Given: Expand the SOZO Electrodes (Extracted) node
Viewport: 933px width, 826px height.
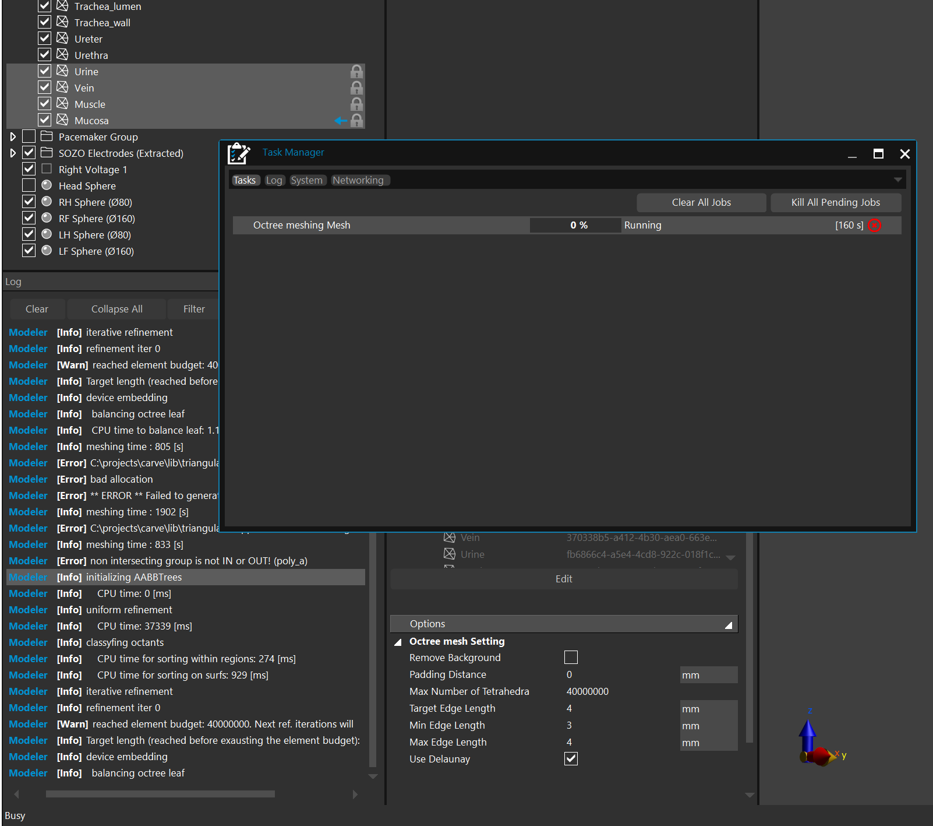Looking at the screenshot, I should coord(13,153).
